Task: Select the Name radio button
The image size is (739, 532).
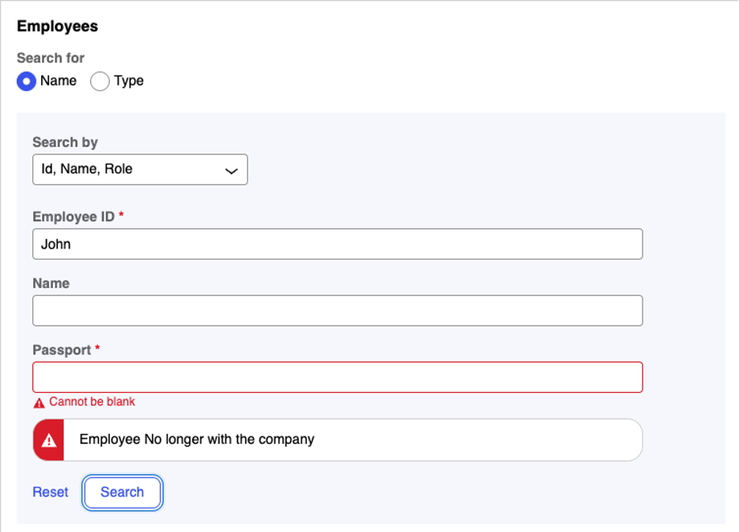Action: (27, 81)
